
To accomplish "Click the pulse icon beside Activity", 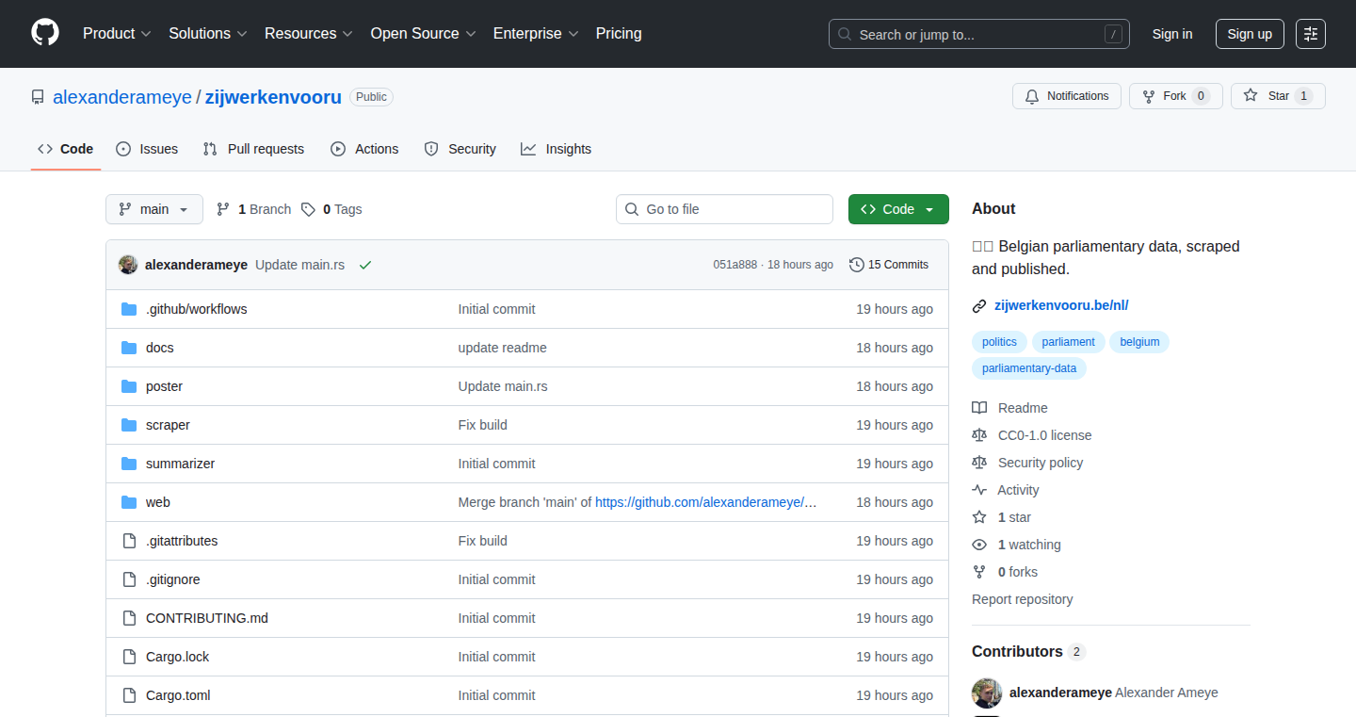I will pos(979,490).
